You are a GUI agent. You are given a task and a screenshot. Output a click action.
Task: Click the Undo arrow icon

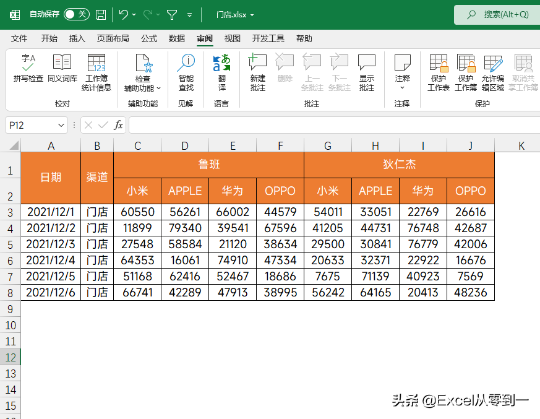point(124,14)
